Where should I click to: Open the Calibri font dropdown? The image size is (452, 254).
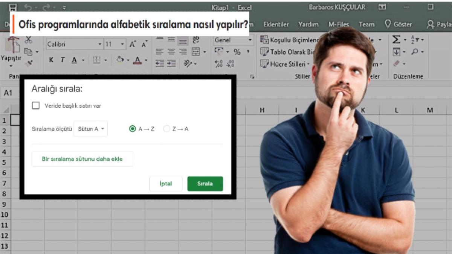pyautogui.click(x=99, y=44)
